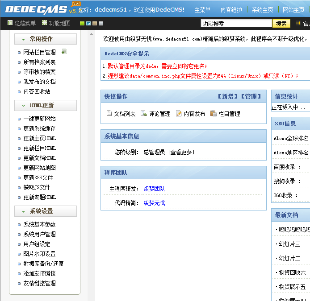Collapse the 常用操作 sidebar section

click(23, 40)
